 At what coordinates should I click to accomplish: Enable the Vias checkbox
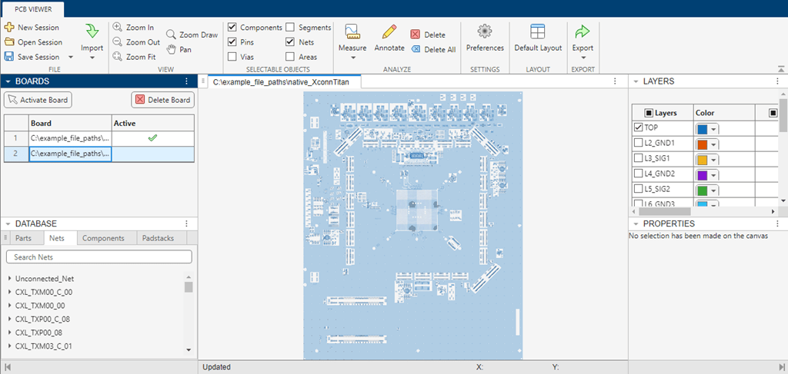point(232,57)
